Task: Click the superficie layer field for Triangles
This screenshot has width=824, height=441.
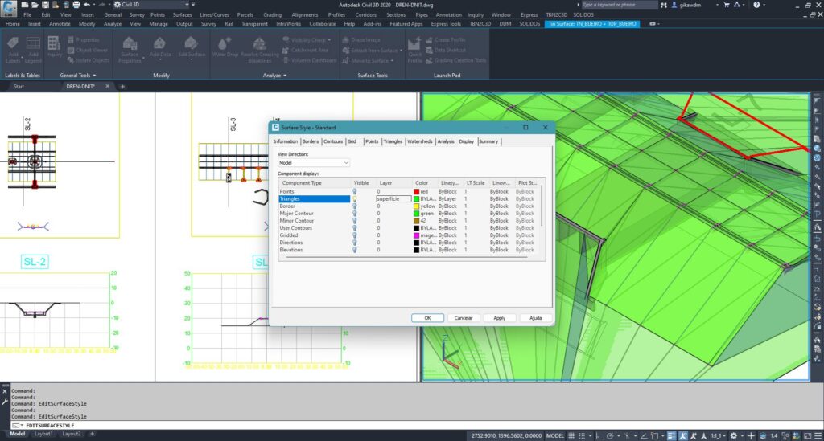Action: [393, 198]
